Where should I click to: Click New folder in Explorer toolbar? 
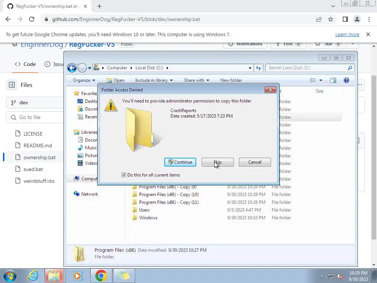pos(231,80)
